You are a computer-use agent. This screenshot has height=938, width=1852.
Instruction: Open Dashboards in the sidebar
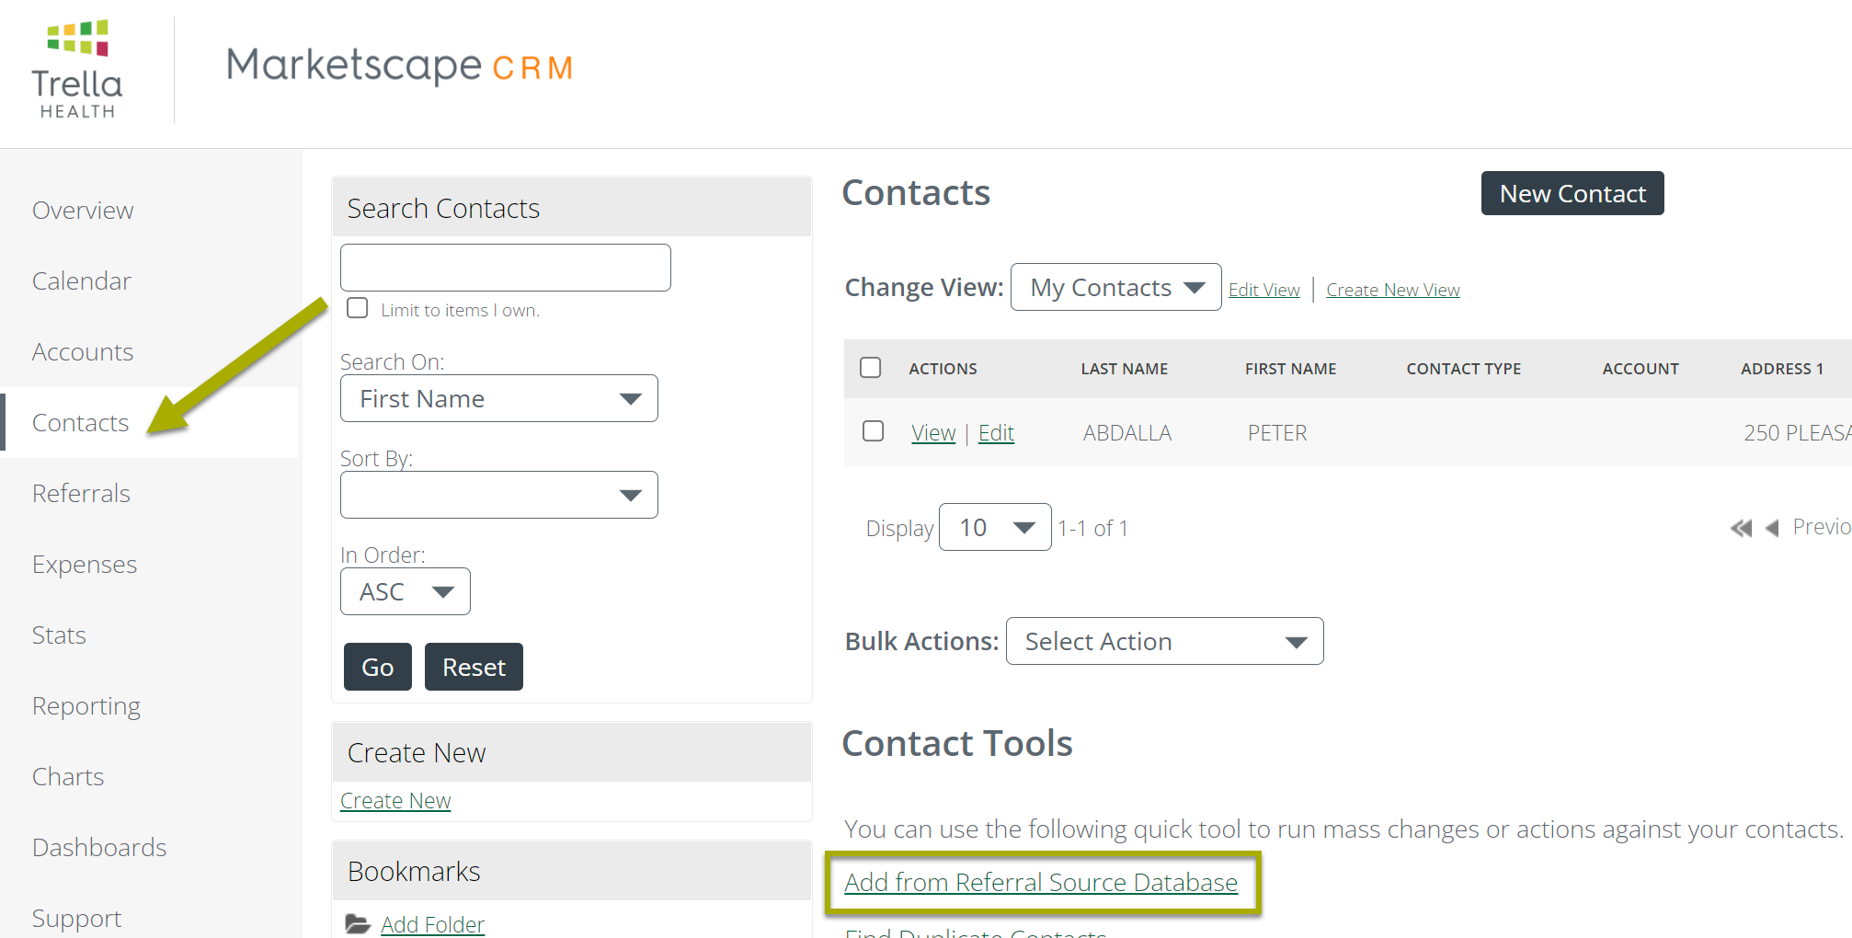pyautogui.click(x=99, y=848)
